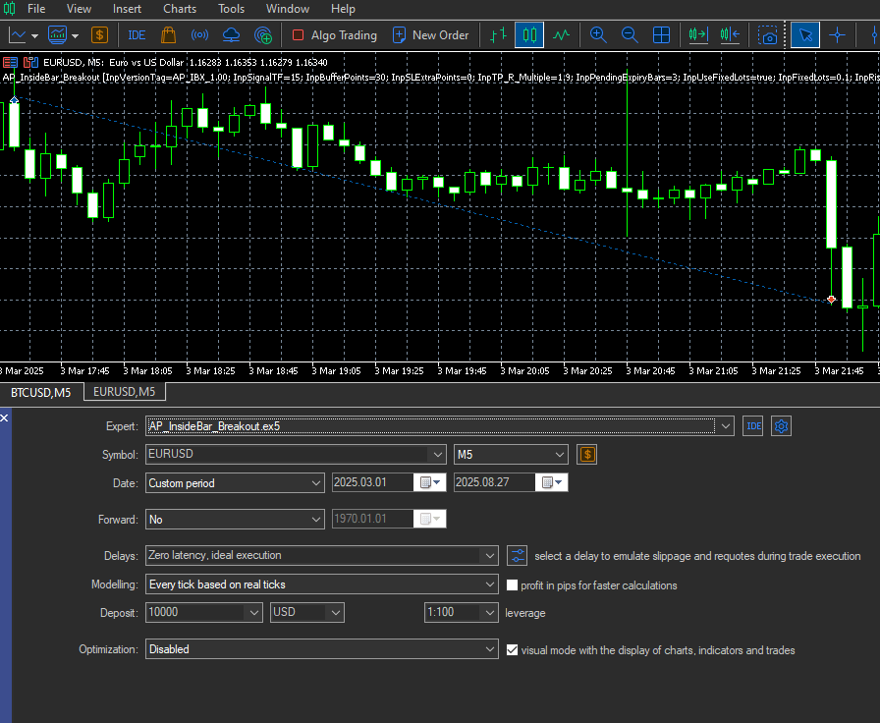Open the File menu

tap(36, 9)
